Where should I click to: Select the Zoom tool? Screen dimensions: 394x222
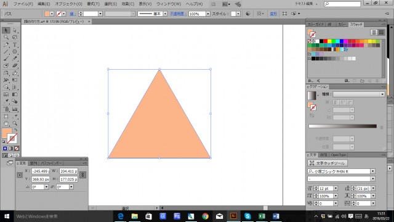(x=15, y=123)
